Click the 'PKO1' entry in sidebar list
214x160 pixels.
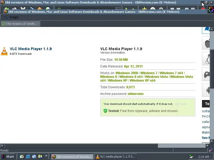click(206, 117)
